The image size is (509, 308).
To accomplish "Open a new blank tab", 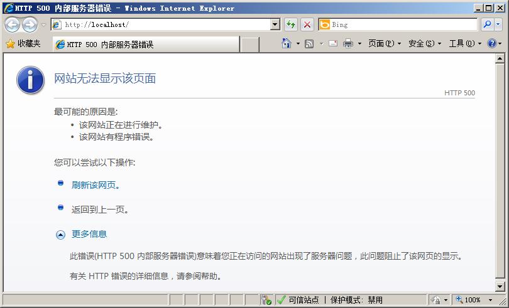I will click(x=250, y=45).
